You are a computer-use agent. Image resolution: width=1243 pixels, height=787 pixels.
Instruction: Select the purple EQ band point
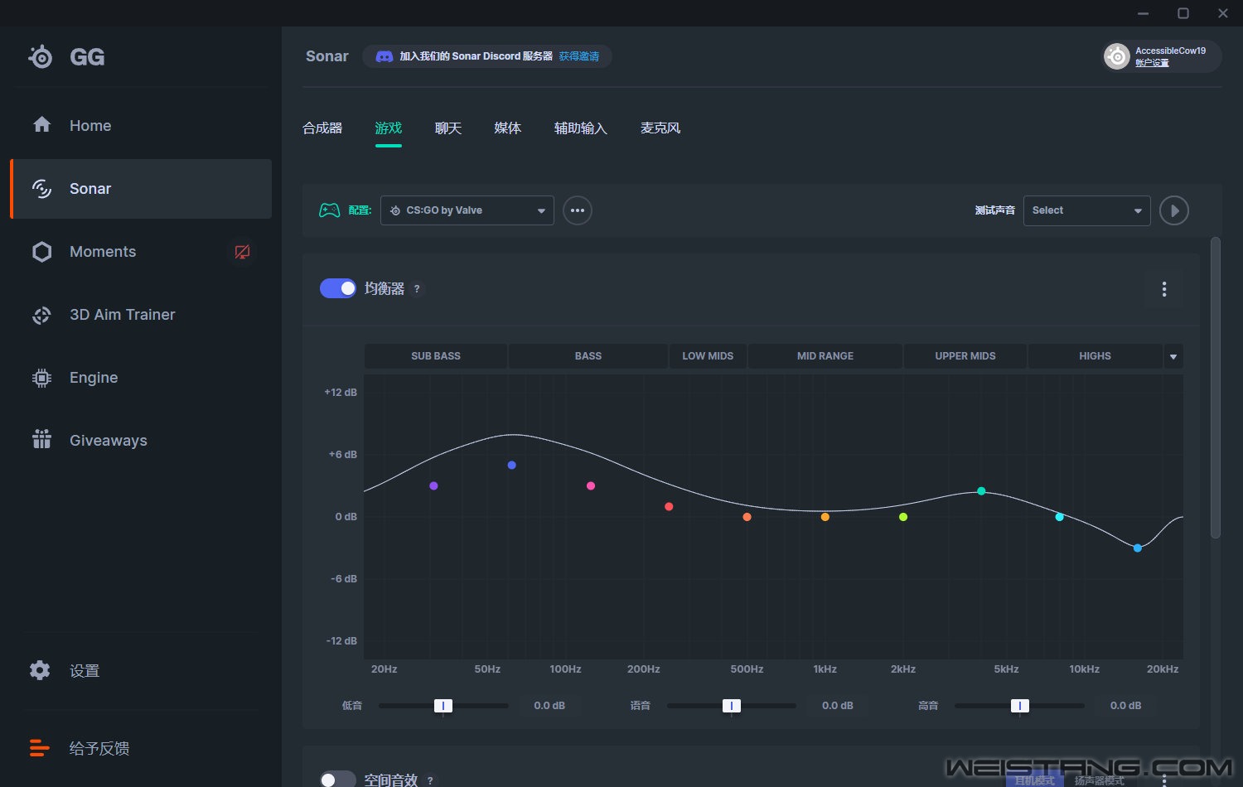click(433, 485)
